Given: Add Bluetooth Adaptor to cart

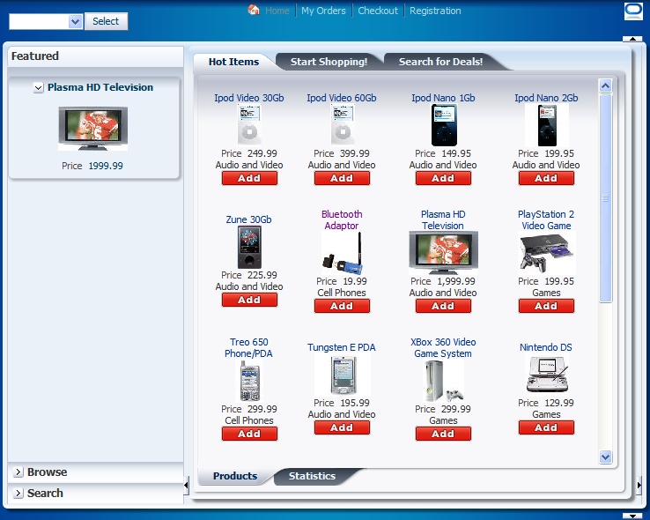Looking at the screenshot, I should click(342, 306).
